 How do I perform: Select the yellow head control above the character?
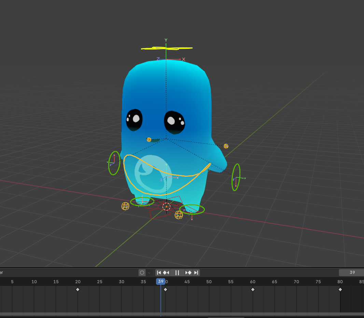[167, 48]
